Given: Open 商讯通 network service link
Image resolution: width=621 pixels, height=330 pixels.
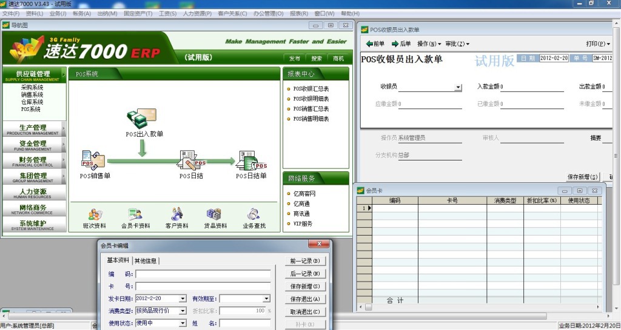Looking at the screenshot, I should click(301, 213).
